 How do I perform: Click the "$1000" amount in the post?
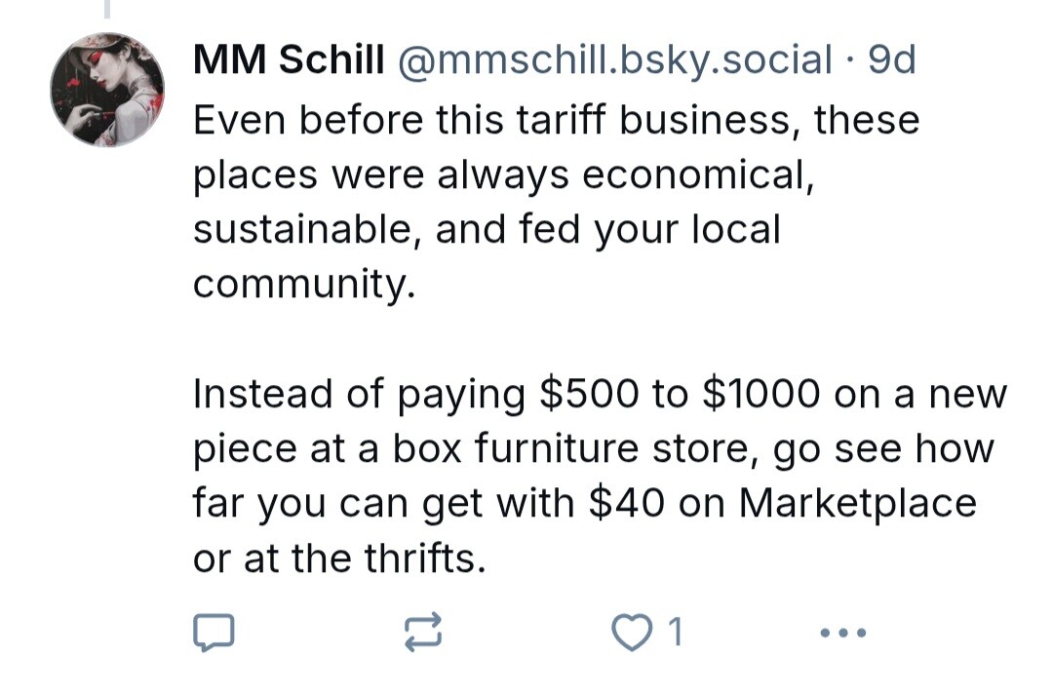[760, 394]
